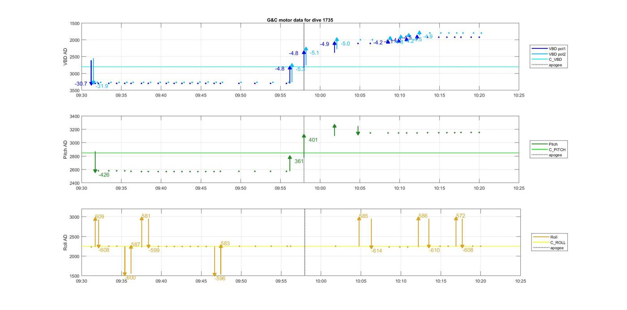627x310 pixels.
Task: Click the '-599' roll data label
Action: 154,251
